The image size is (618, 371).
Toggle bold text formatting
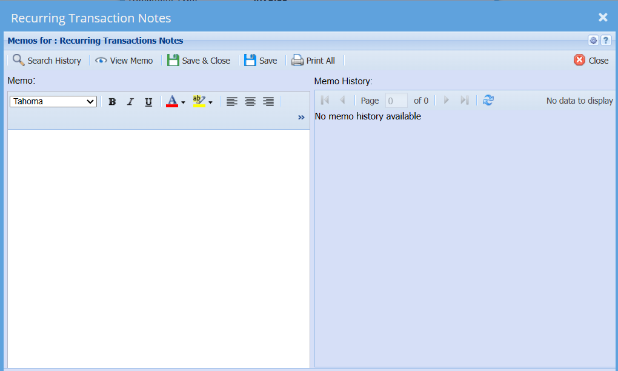(x=112, y=102)
